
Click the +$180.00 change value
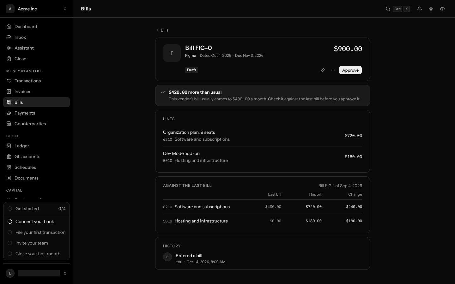(353, 221)
